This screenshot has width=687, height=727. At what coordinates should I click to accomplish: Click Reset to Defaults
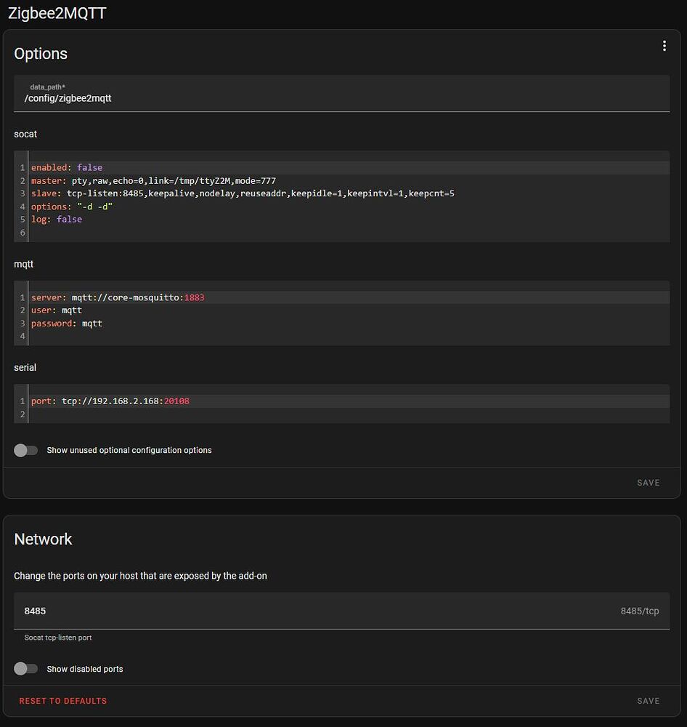tap(63, 701)
